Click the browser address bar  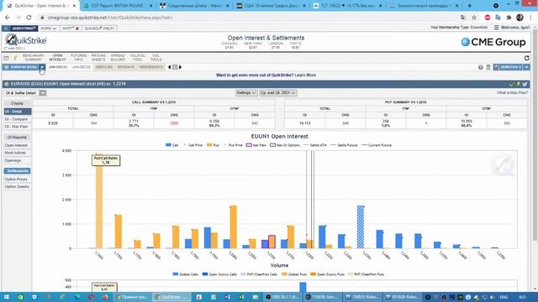(x=247, y=18)
